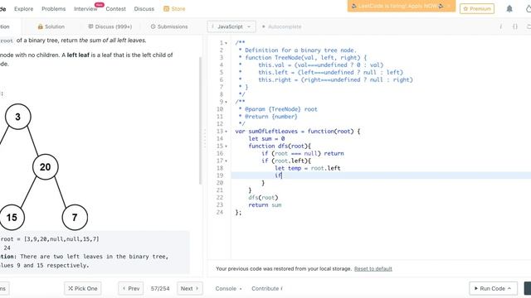Click tree node 7 in diagram
This screenshot has width=531, height=298.
[x=75, y=217]
